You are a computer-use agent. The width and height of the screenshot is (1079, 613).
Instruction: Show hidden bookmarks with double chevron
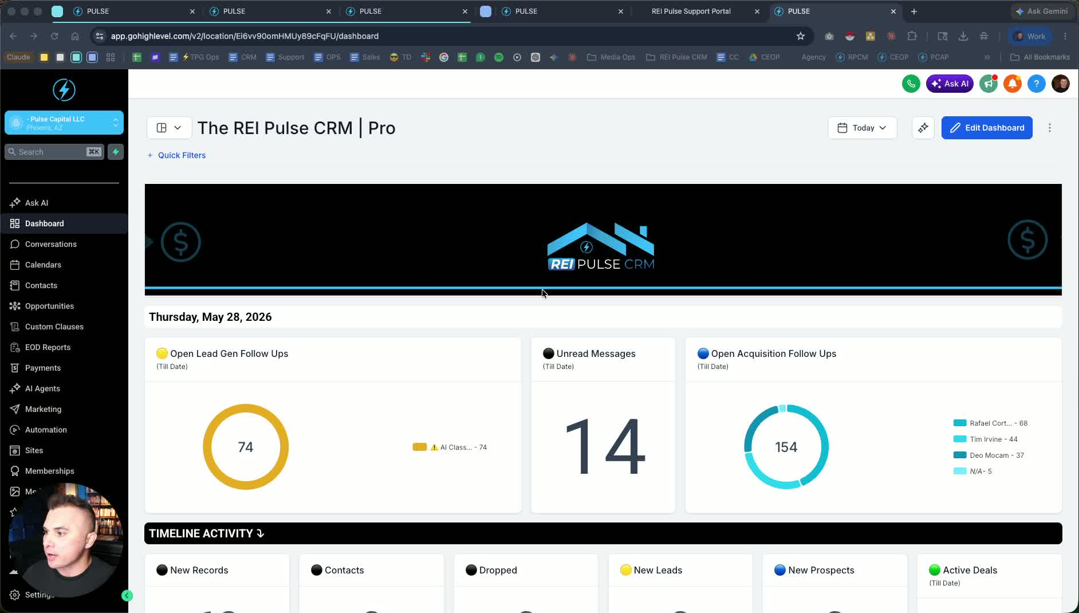tap(987, 57)
